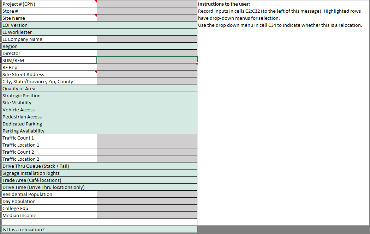The height and width of the screenshot is (234, 370).
Task: Click the Median Income input cell
Action: (147, 215)
